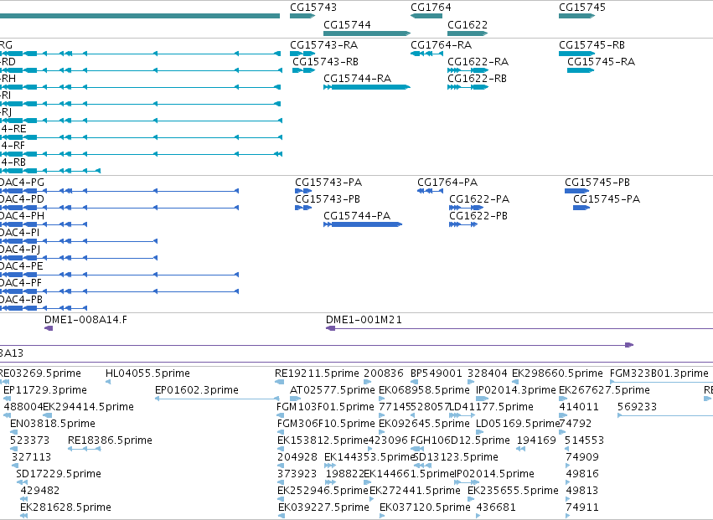Select EST EK298660.5prime
The image size is (713, 520).
(557, 373)
